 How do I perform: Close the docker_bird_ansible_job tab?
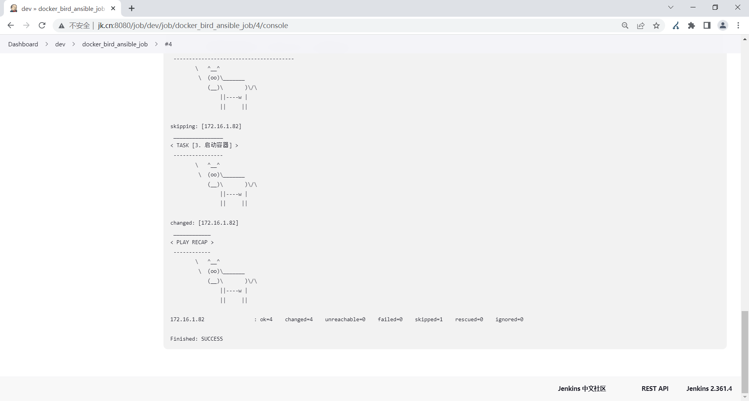tap(113, 8)
